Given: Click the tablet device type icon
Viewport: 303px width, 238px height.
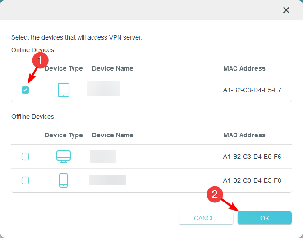Looking at the screenshot, I should coord(64,90).
